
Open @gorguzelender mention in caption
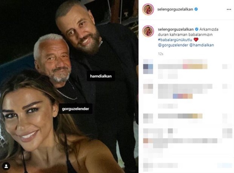(x=173, y=45)
